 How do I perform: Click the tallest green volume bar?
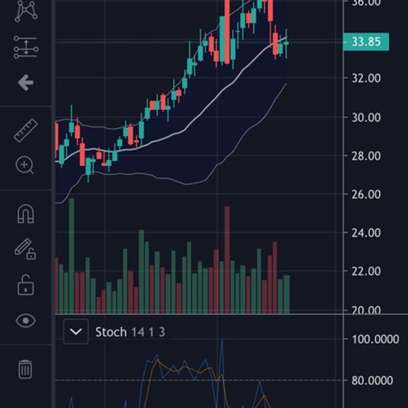point(71,256)
